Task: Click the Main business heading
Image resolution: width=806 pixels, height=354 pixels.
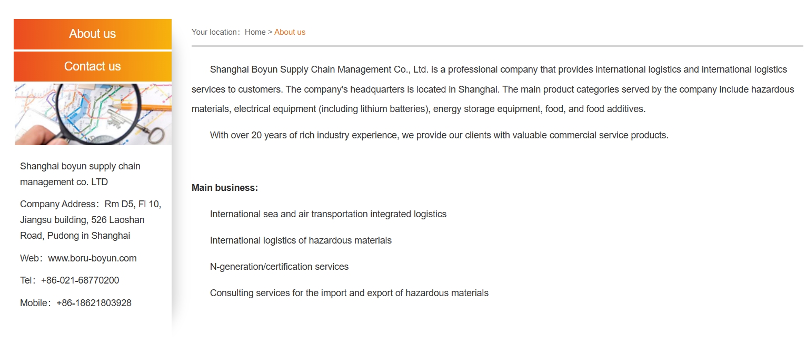Action: (225, 188)
